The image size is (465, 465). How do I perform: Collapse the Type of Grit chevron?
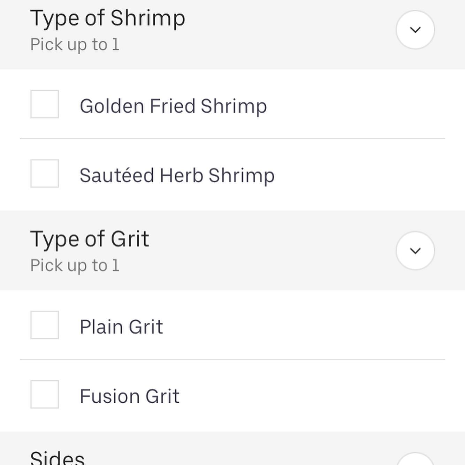415,251
